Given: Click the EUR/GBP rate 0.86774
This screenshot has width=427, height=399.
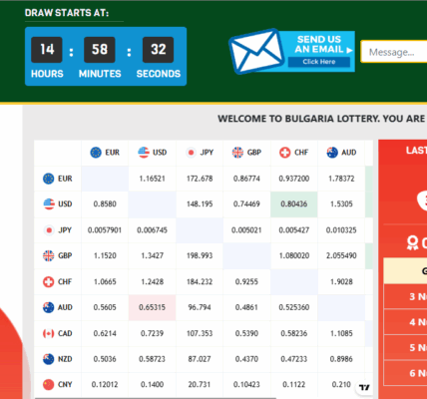Looking at the screenshot, I should [246, 179].
